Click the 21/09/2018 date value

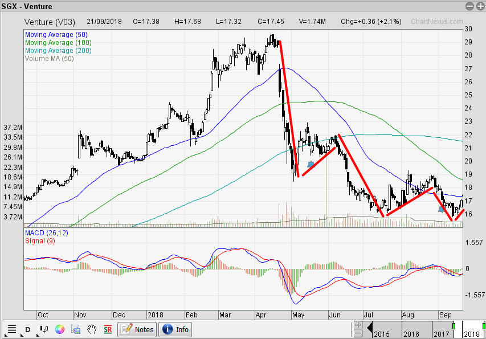pos(104,22)
